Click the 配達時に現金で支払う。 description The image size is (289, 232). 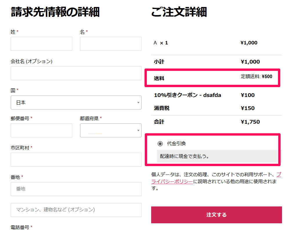pos(185,157)
